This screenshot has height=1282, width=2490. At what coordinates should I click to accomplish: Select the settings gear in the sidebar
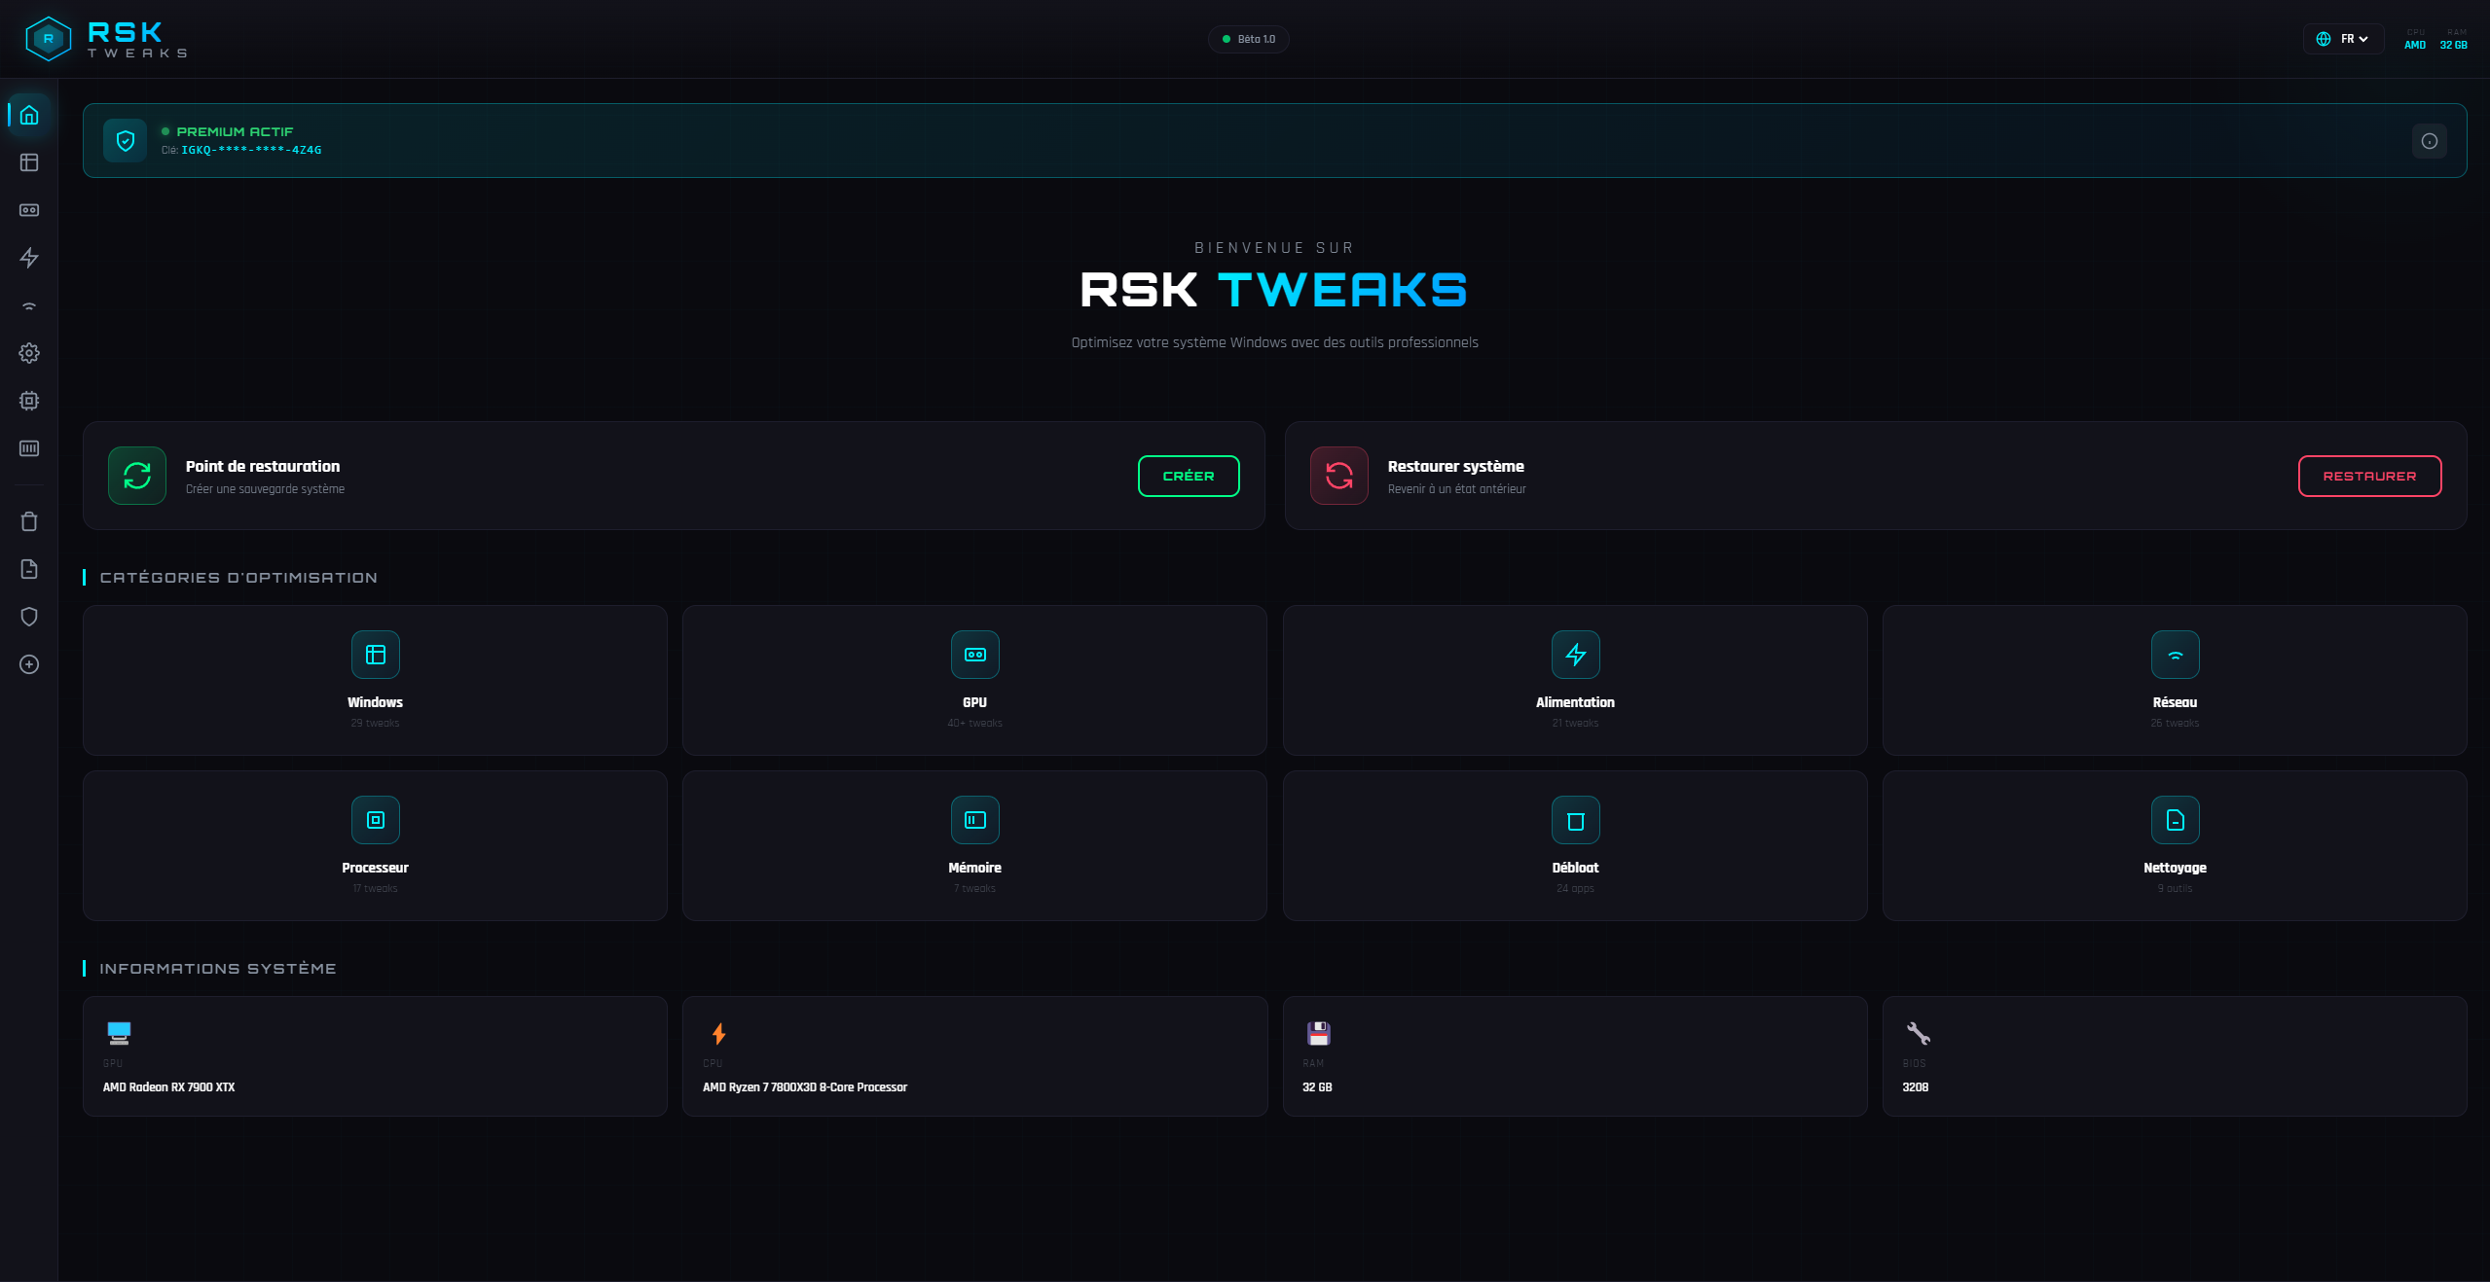point(29,353)
